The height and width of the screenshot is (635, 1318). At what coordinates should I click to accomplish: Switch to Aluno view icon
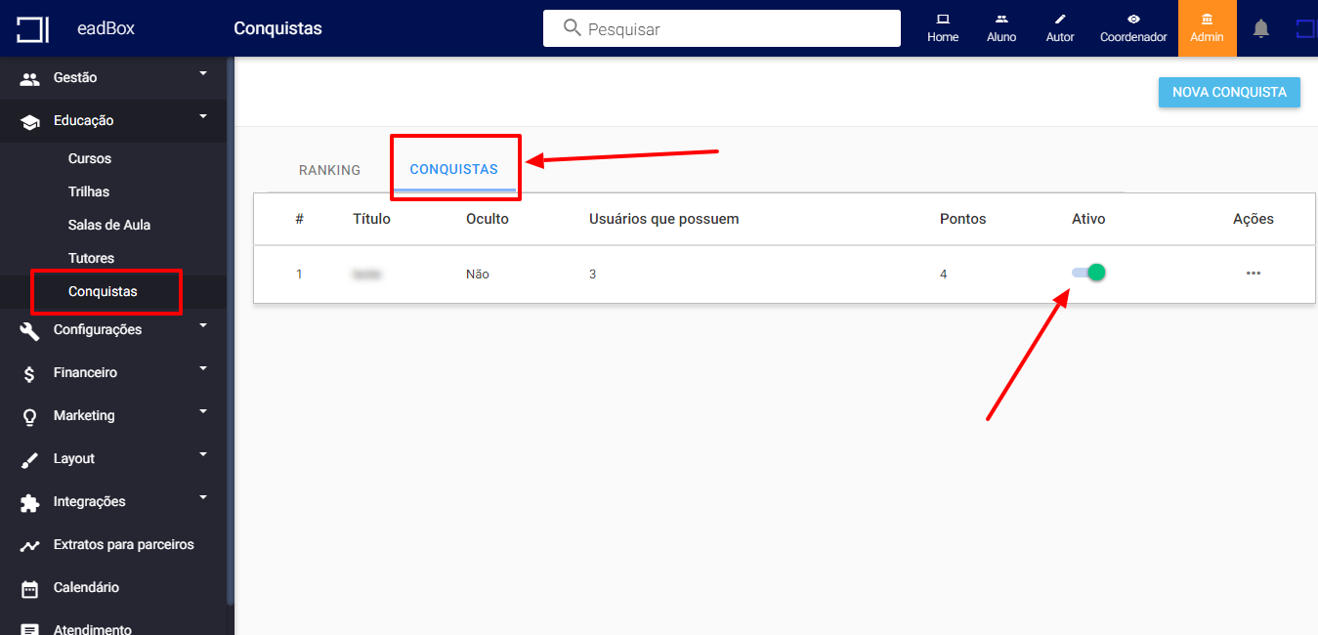point(1001,20)
